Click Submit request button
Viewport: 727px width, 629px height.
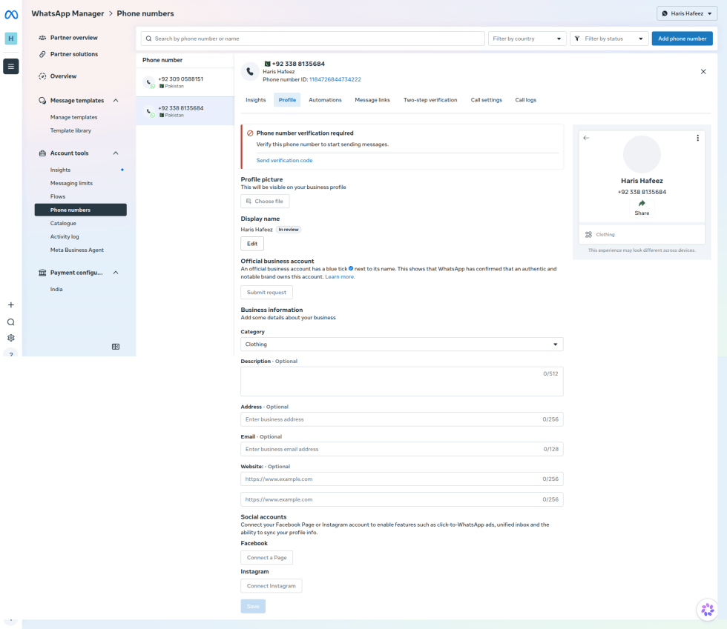(x=266, y=292)
